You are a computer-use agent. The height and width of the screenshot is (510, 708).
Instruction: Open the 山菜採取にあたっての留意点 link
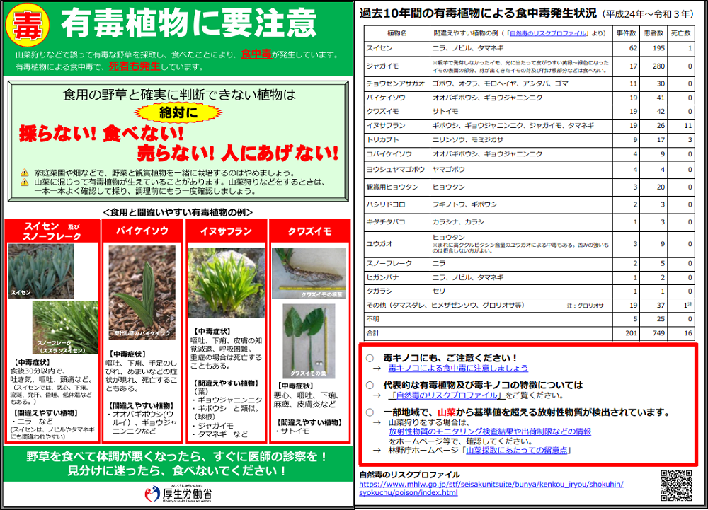[518, 450]
